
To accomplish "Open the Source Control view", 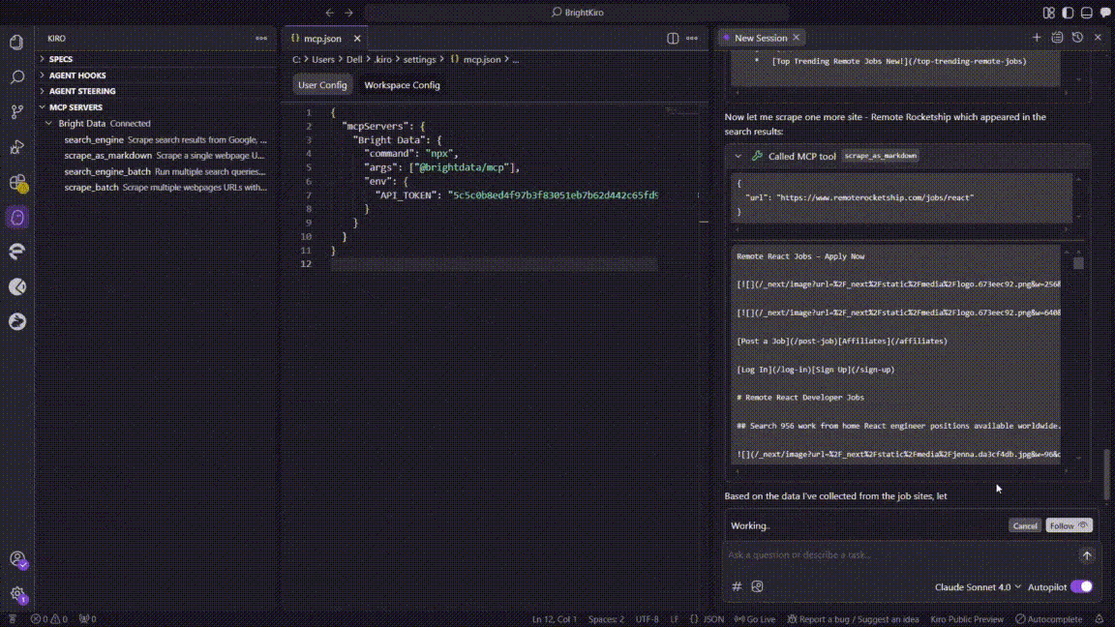I will (16, 112).
